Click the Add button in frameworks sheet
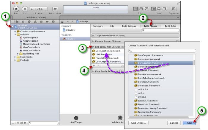This screenshot has height=130, width=208. (189, 123)
